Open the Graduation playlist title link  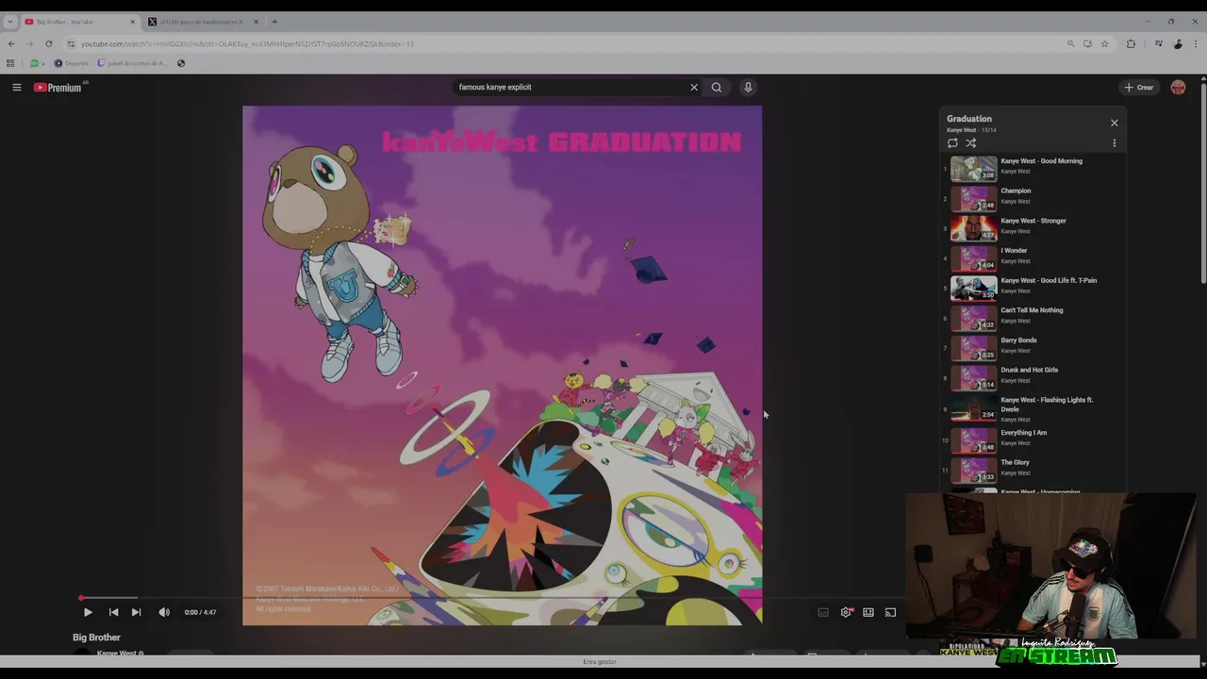pos(969,119)
